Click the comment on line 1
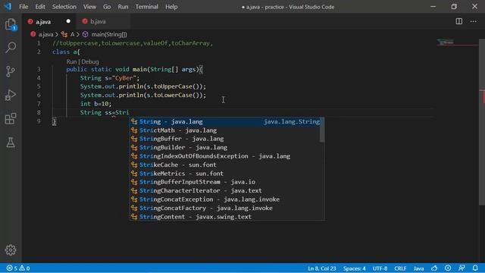The image size is (485, 273). pos(133,43)
